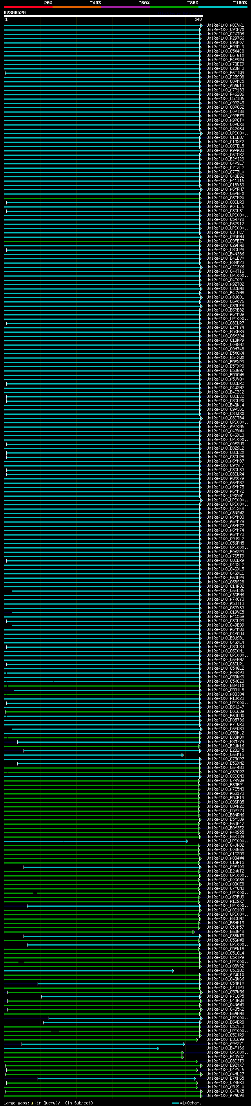The width and height of the screenshot is (251, 1106).
Task: Click hit UniRef100_B9SK07
Action: point(225,42)
